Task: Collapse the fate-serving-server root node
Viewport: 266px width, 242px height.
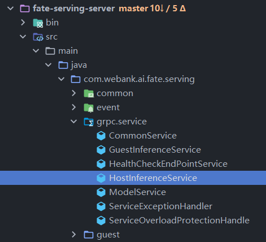Action: 11,8
